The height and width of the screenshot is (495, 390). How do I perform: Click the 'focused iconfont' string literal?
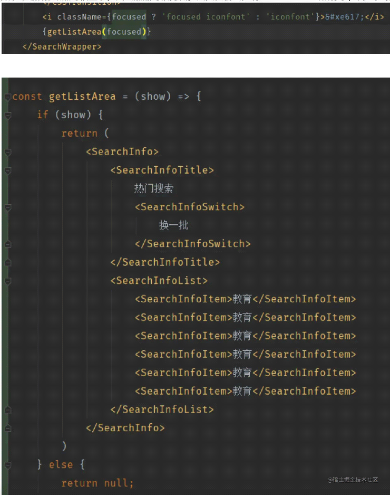pos(206,17)
